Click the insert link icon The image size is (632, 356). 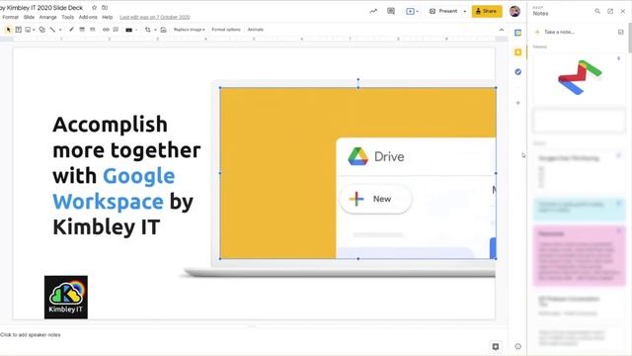coord(106,30)
